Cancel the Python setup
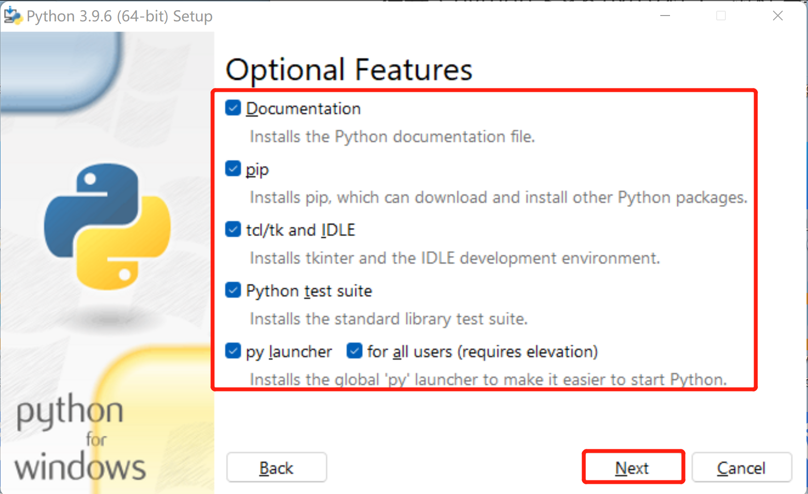The width and height of the screenshot is (808, 494). (741, 468)
